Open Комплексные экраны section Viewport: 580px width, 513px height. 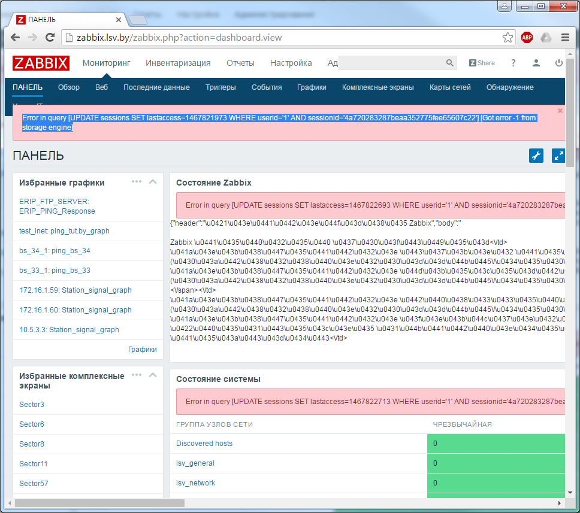[x=377, y=87]
